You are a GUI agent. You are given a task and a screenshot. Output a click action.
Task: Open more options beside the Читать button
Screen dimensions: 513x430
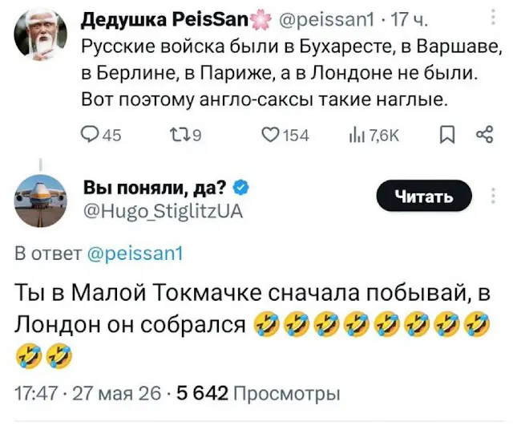[x=494, y=196]
